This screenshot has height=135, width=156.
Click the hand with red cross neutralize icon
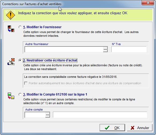[x=11, y=62]
